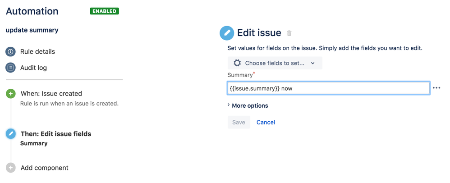The image size is (450, 183).
Task: Focus the Summary text input field
Action: (328, 88)
